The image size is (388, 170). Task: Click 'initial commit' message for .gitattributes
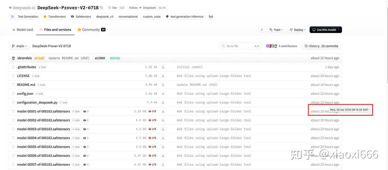[190, 67]
